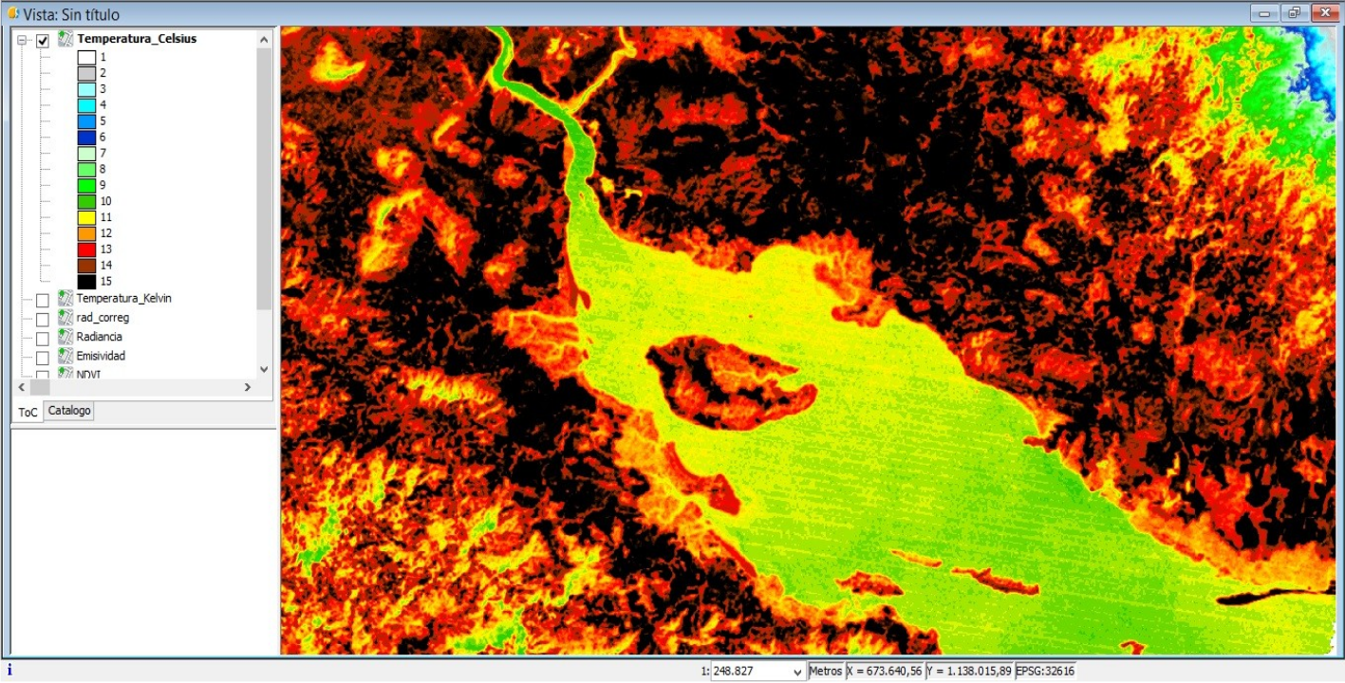This screenshot has height=683, width=1345.
Task: Click the rad_correg layer icon
Action: (x=65, y=318)
